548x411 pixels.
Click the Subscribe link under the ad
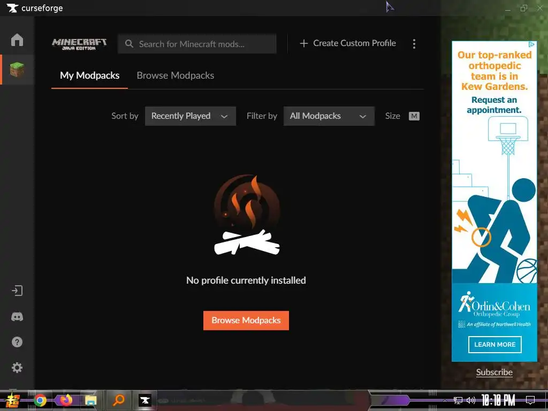pos(494,372)
